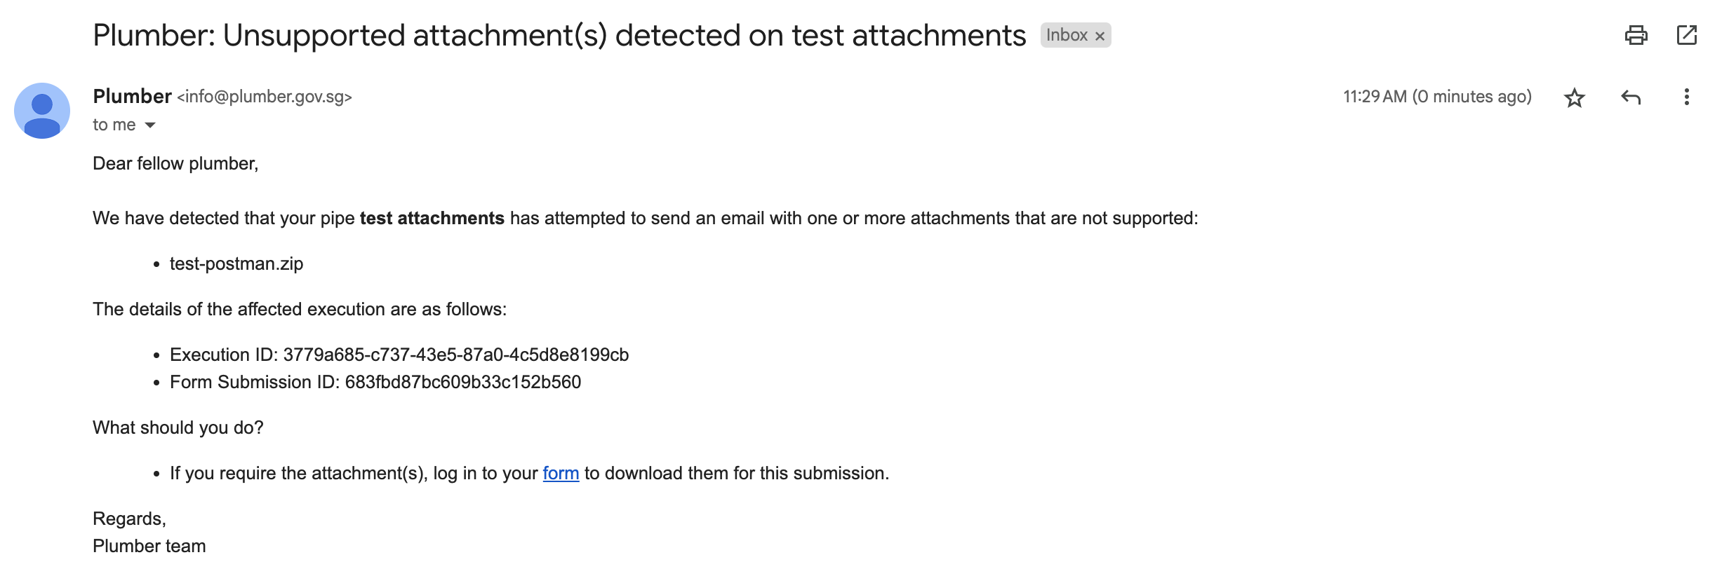The image size is (1729, 583).
Task: Click the bold "test attachments" pipe name
Action: point(432,219)
